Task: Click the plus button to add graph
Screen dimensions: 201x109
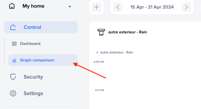Action: tap(97, 7)
